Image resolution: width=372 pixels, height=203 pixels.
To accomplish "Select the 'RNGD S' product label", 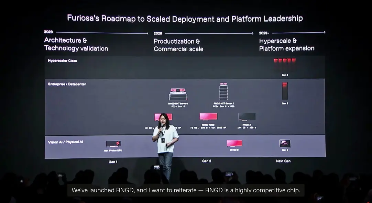I will click(x=234, y=150).
